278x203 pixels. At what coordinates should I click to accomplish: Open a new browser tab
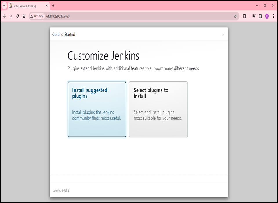tap(53, 6)
